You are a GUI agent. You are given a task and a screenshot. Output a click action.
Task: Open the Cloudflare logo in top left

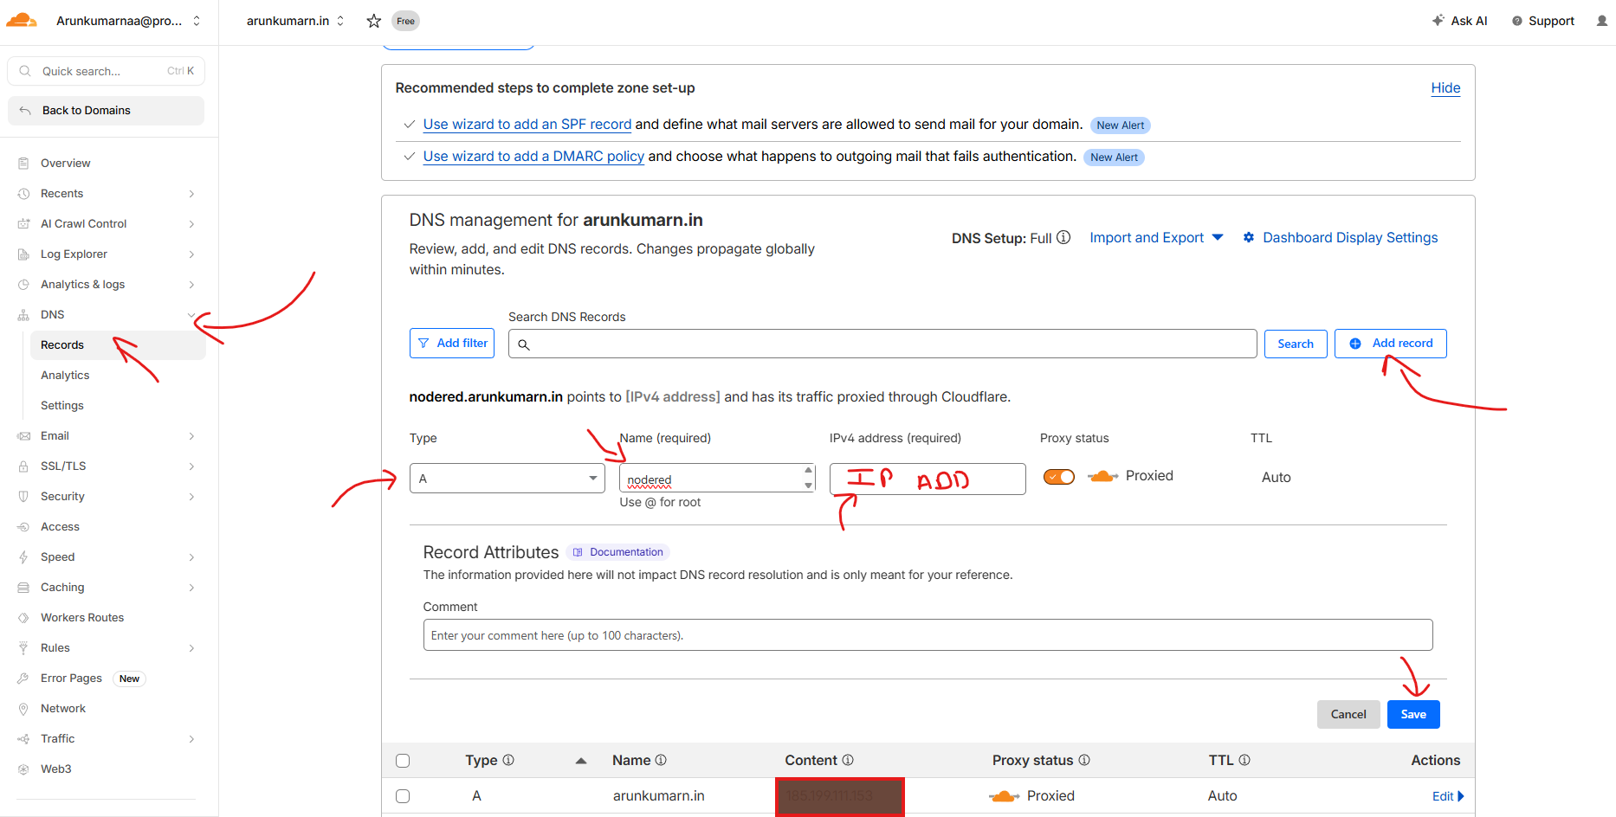point(21,19)
